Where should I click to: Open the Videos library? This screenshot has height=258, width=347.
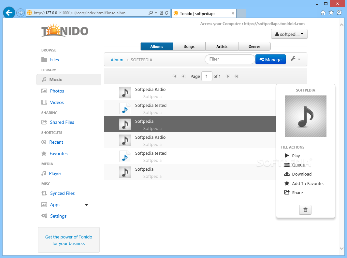tap(57, 102)
